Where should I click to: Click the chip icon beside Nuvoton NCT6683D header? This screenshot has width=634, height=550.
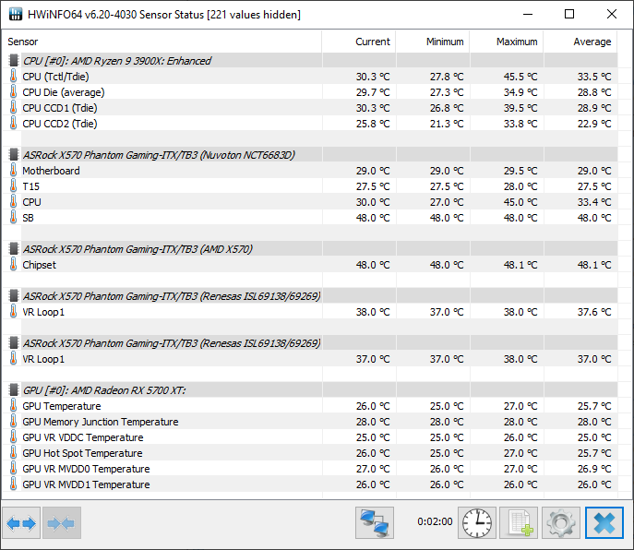[x=13, y=155]
